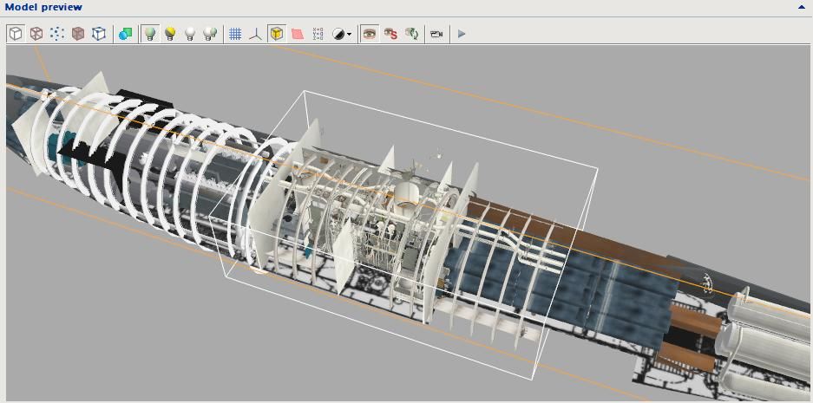Toggle the eye view mode icon

pos(369,34)
